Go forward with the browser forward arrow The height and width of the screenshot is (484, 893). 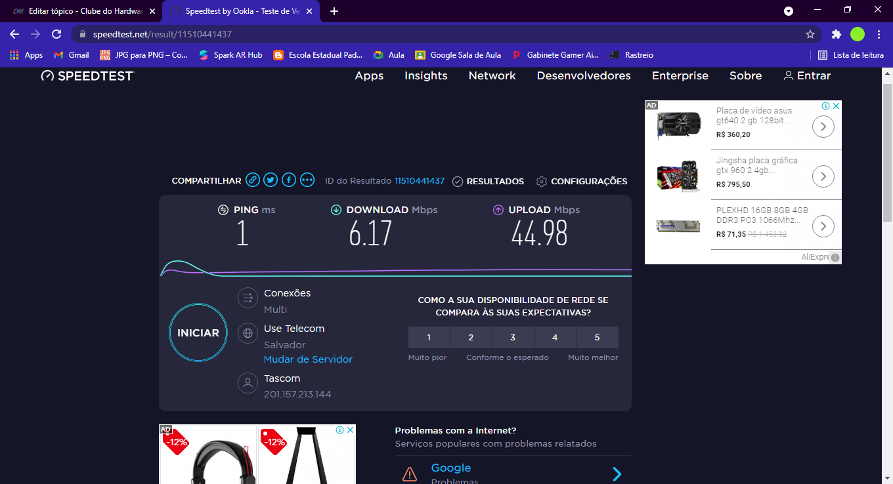35,34
